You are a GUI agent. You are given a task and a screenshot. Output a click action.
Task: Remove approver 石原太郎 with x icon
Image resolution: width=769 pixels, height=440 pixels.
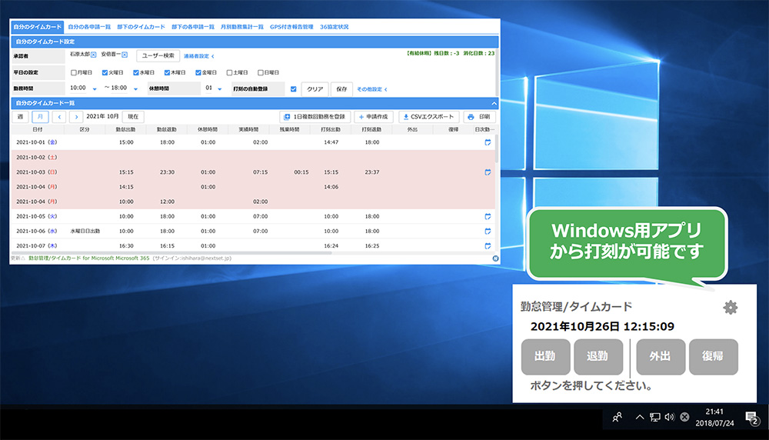94,55
